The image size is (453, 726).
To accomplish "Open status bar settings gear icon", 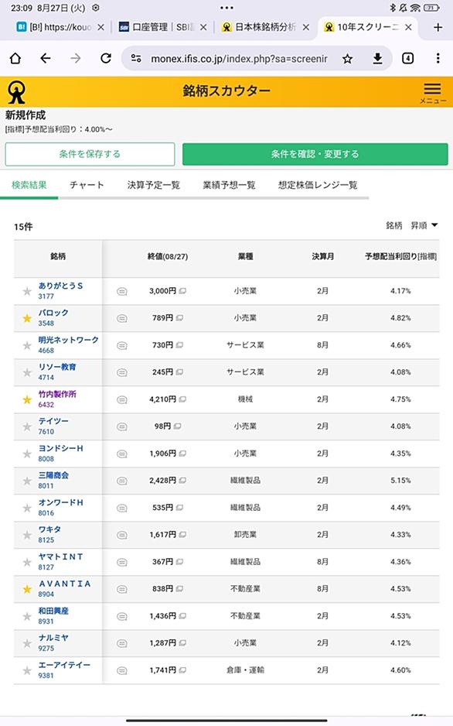I will [x=96, y=8].
